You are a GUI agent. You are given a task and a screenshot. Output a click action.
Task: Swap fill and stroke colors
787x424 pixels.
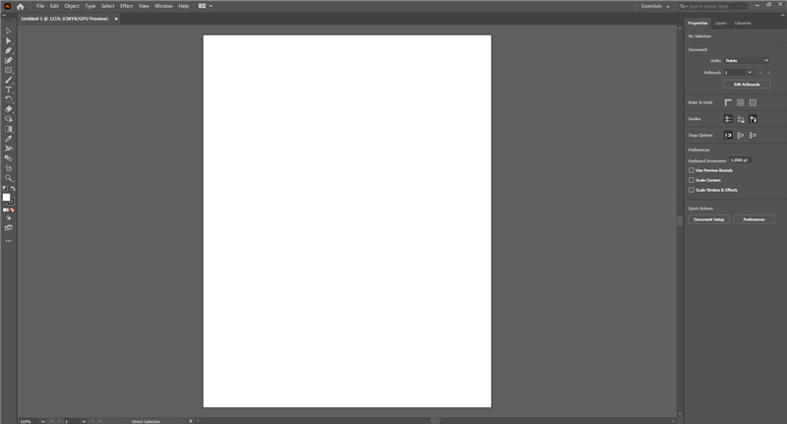pos(13,189)
